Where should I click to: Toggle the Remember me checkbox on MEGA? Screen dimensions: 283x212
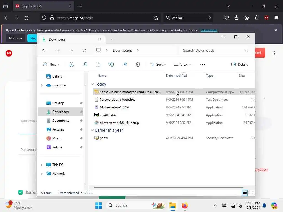20,192
